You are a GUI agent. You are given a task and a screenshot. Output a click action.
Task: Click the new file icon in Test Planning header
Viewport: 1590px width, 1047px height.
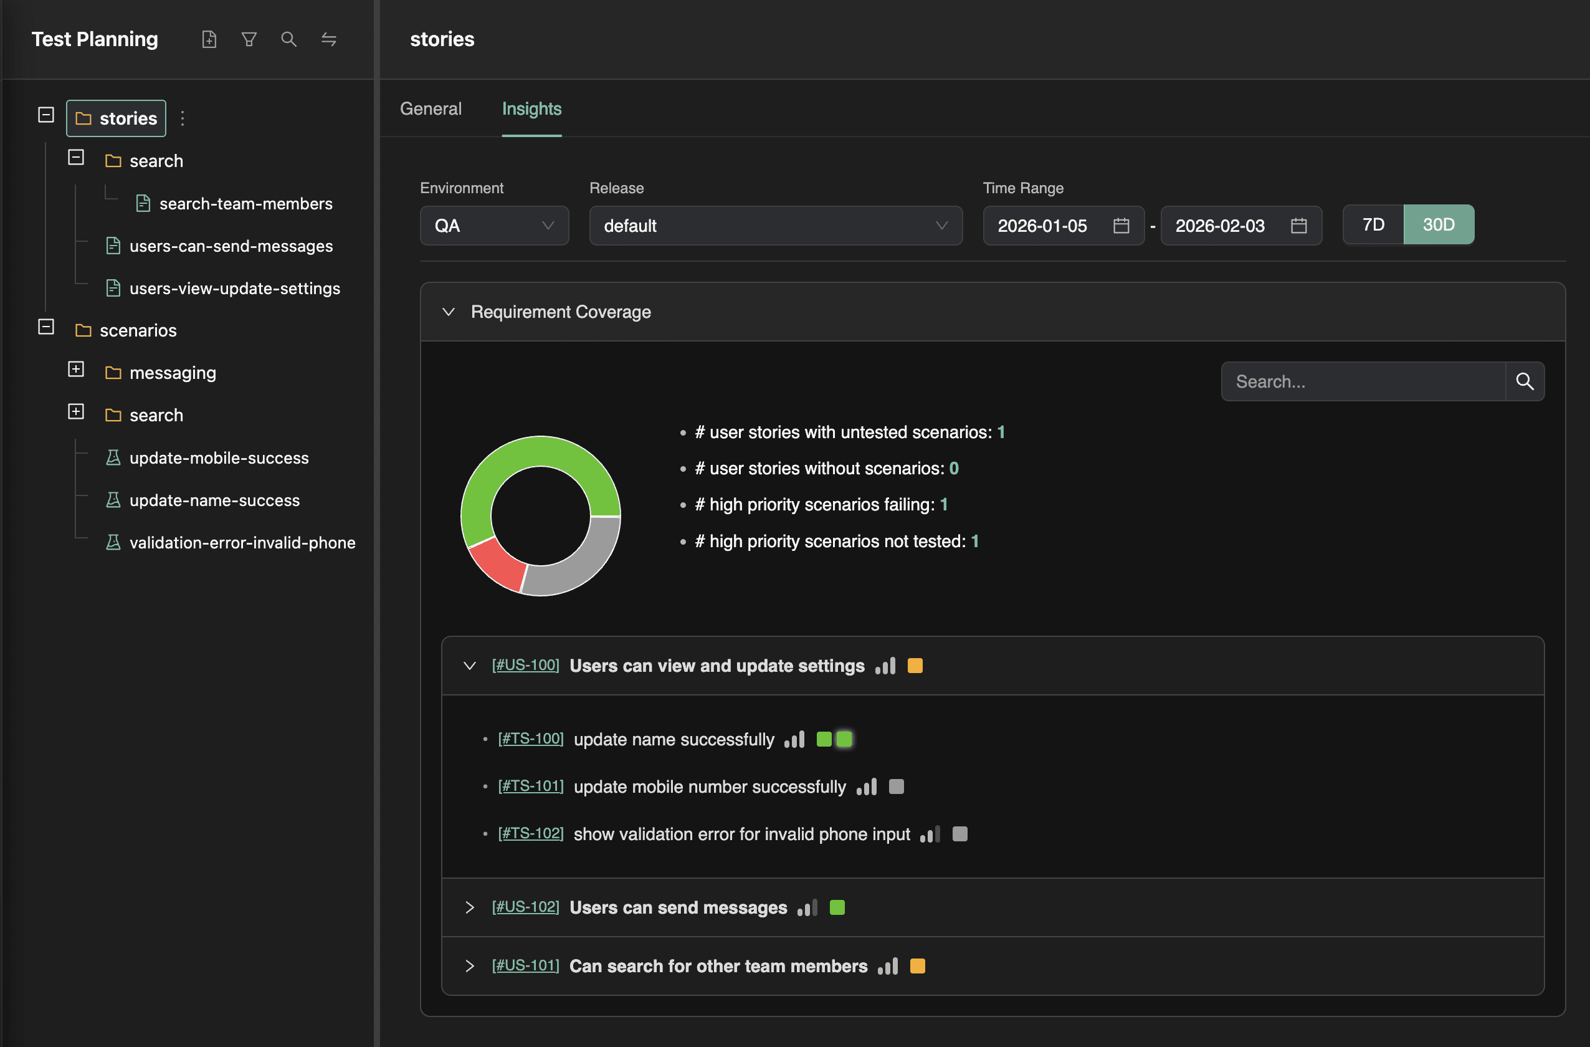pyautogui.click(x=209, y=39)
